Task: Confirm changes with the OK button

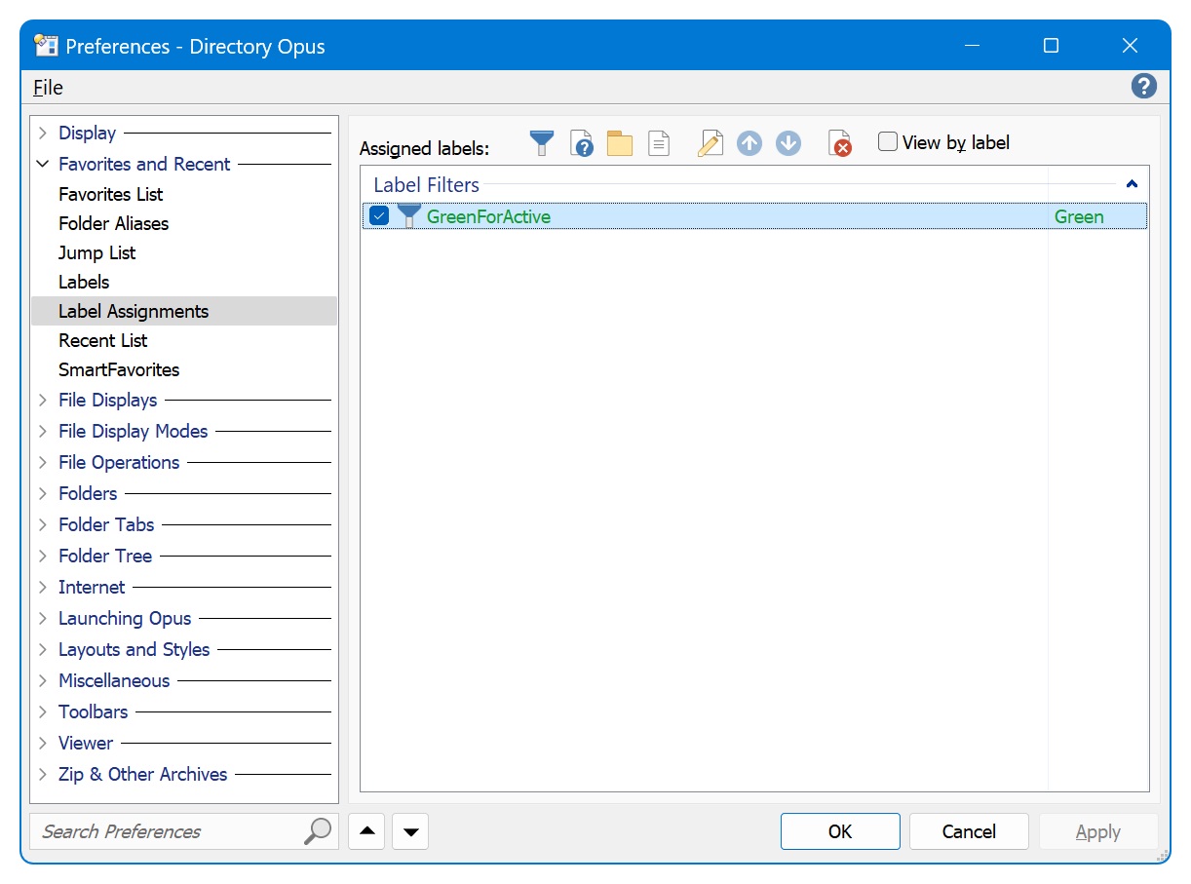Action: click(x=840, y=831)
